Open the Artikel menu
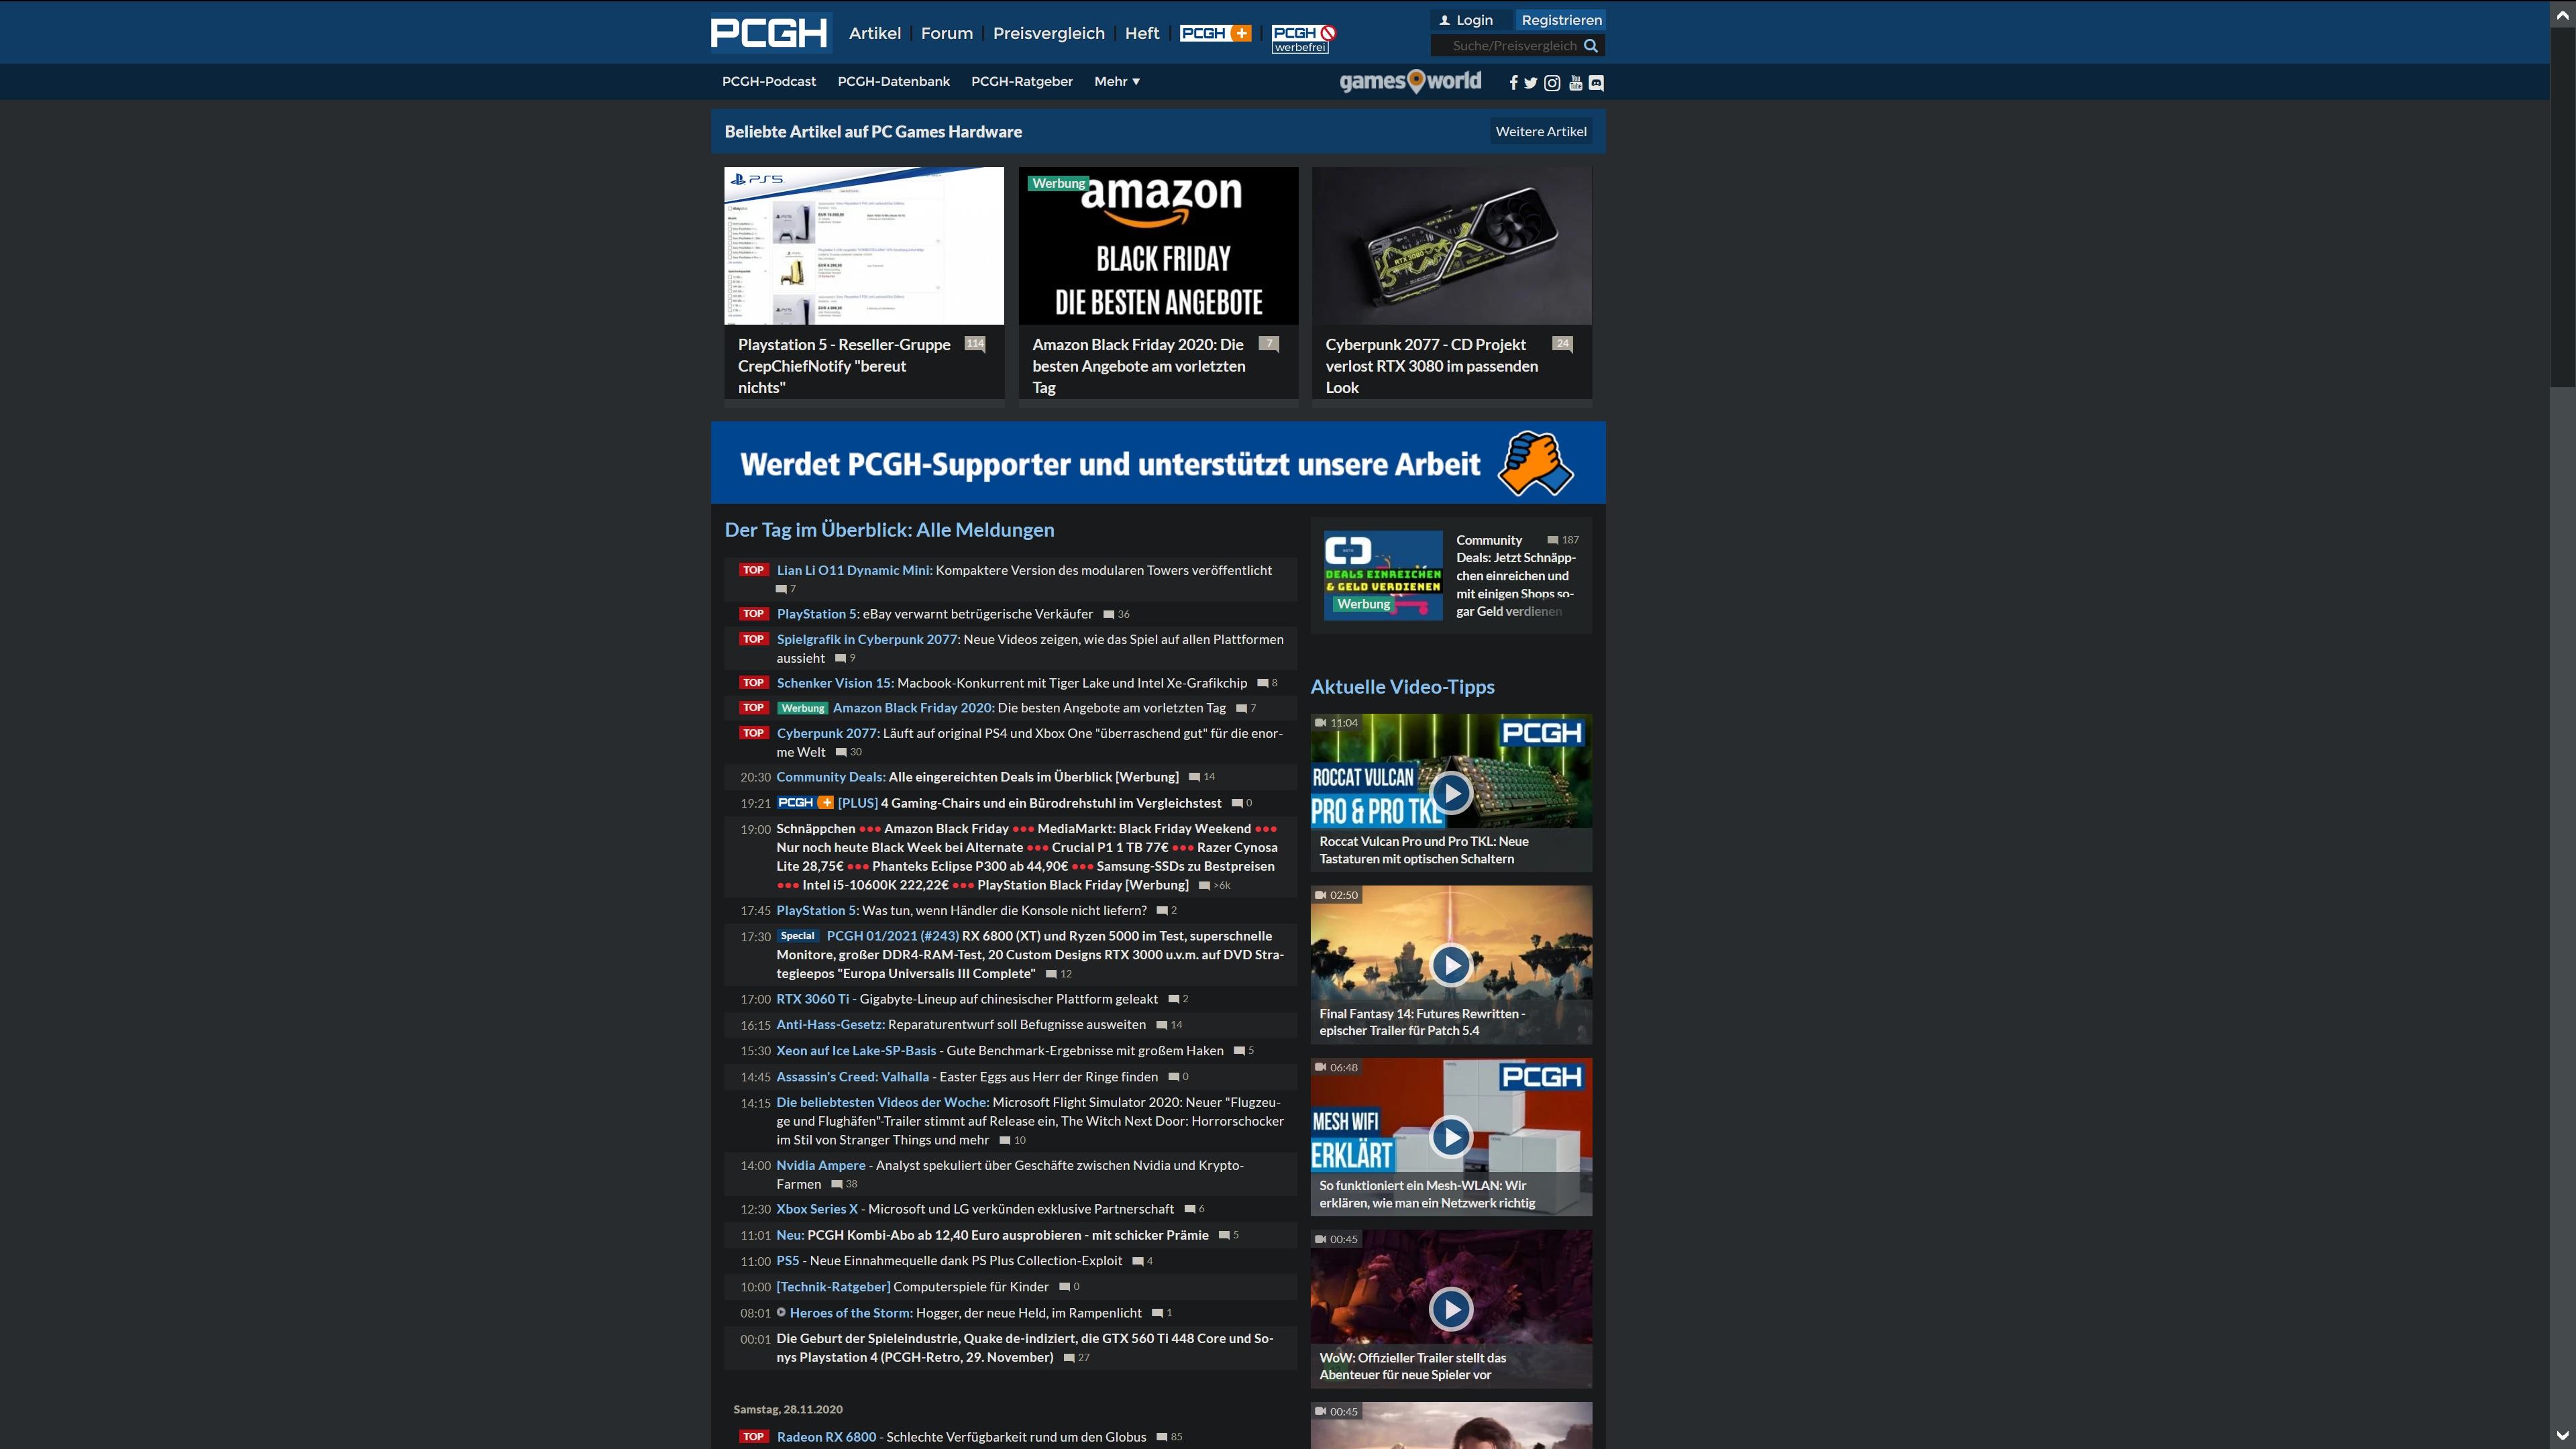This screenshot has width=2576, height=1449. [875, 33]
